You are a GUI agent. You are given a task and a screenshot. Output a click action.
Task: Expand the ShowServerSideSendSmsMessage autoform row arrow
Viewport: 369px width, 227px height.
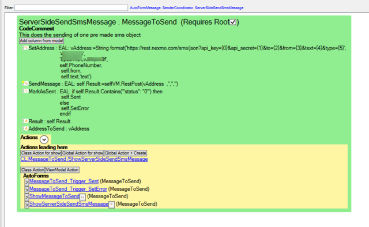(27, 205)
